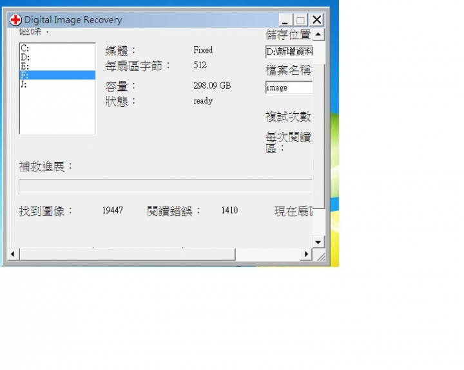Click the vertical scrollbar thumb
464x370 pixels.
click(318, 136)
